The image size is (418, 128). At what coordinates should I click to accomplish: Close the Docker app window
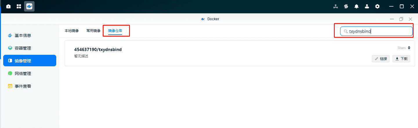coord(410,19)
